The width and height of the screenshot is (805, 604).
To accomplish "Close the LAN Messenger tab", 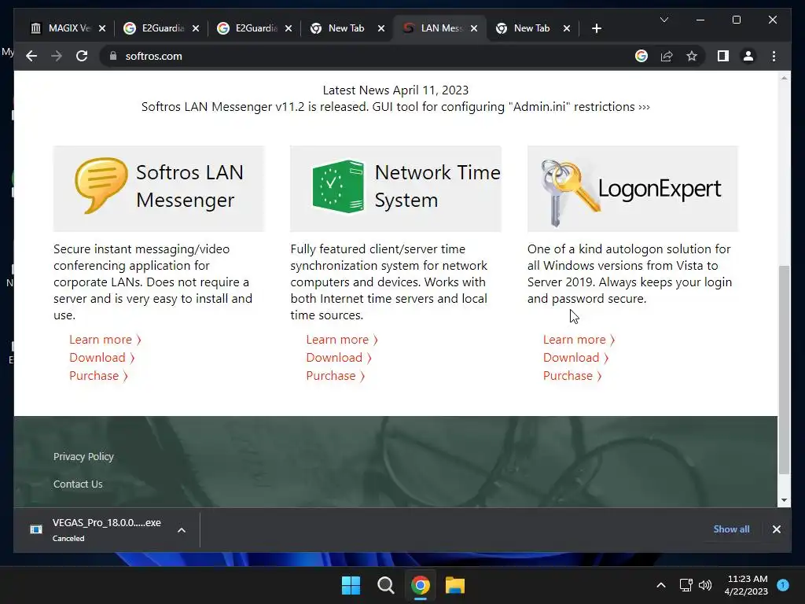I will 474,28.
